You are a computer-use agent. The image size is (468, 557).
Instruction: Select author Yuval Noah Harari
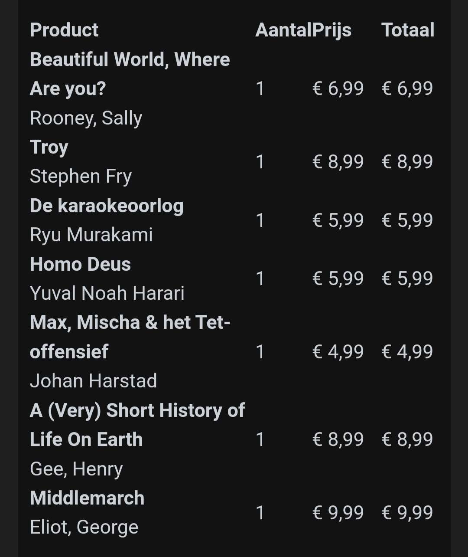coord(107,293)
